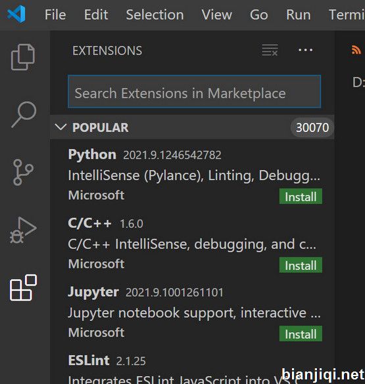Click the EXTENSIONS panel title
The height and width of the screenshot is (384, 365).
107,51
